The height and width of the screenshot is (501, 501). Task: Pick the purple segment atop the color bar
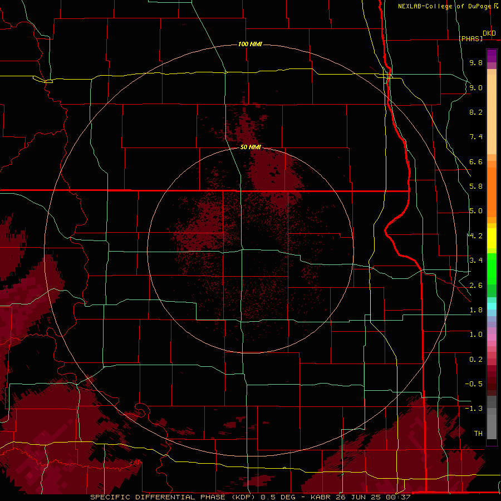coord(492,56)
